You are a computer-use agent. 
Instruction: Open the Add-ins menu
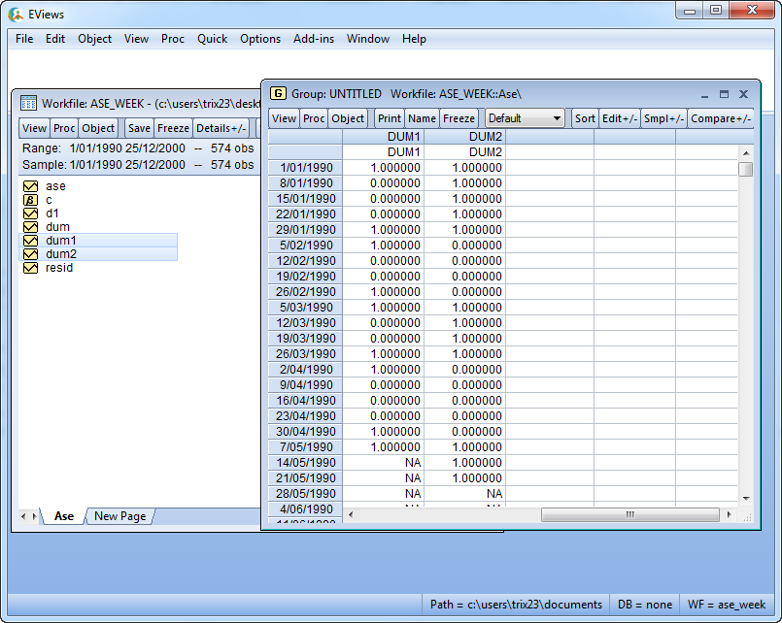click(x=314, y=39)
